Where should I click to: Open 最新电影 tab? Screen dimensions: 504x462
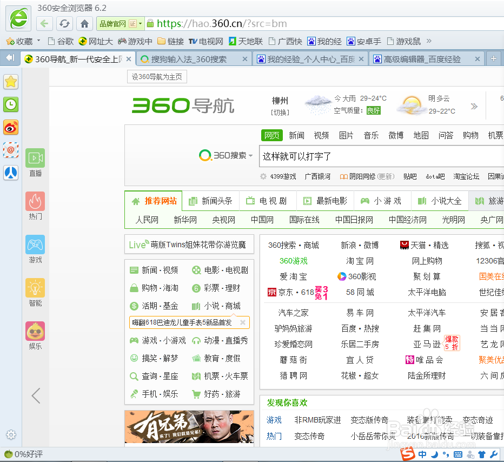[326, 201]
